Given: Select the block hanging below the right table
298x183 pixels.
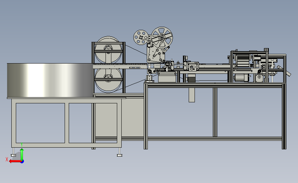Looking at the screenshot, I should click(192, 95).
